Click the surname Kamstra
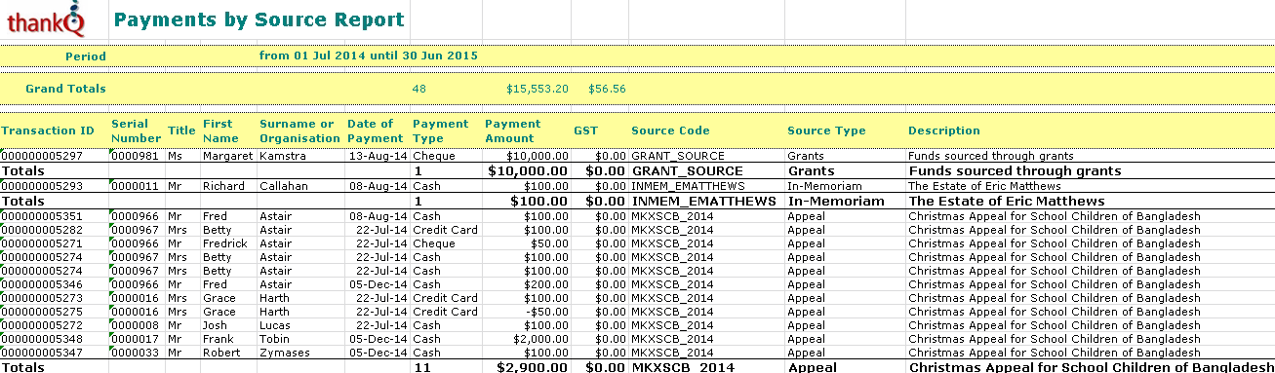The image size is (1275, 373). 284,156
